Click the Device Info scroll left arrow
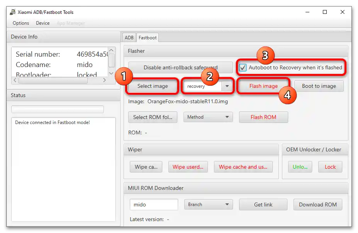358x233 pixels. click(15, 80)
